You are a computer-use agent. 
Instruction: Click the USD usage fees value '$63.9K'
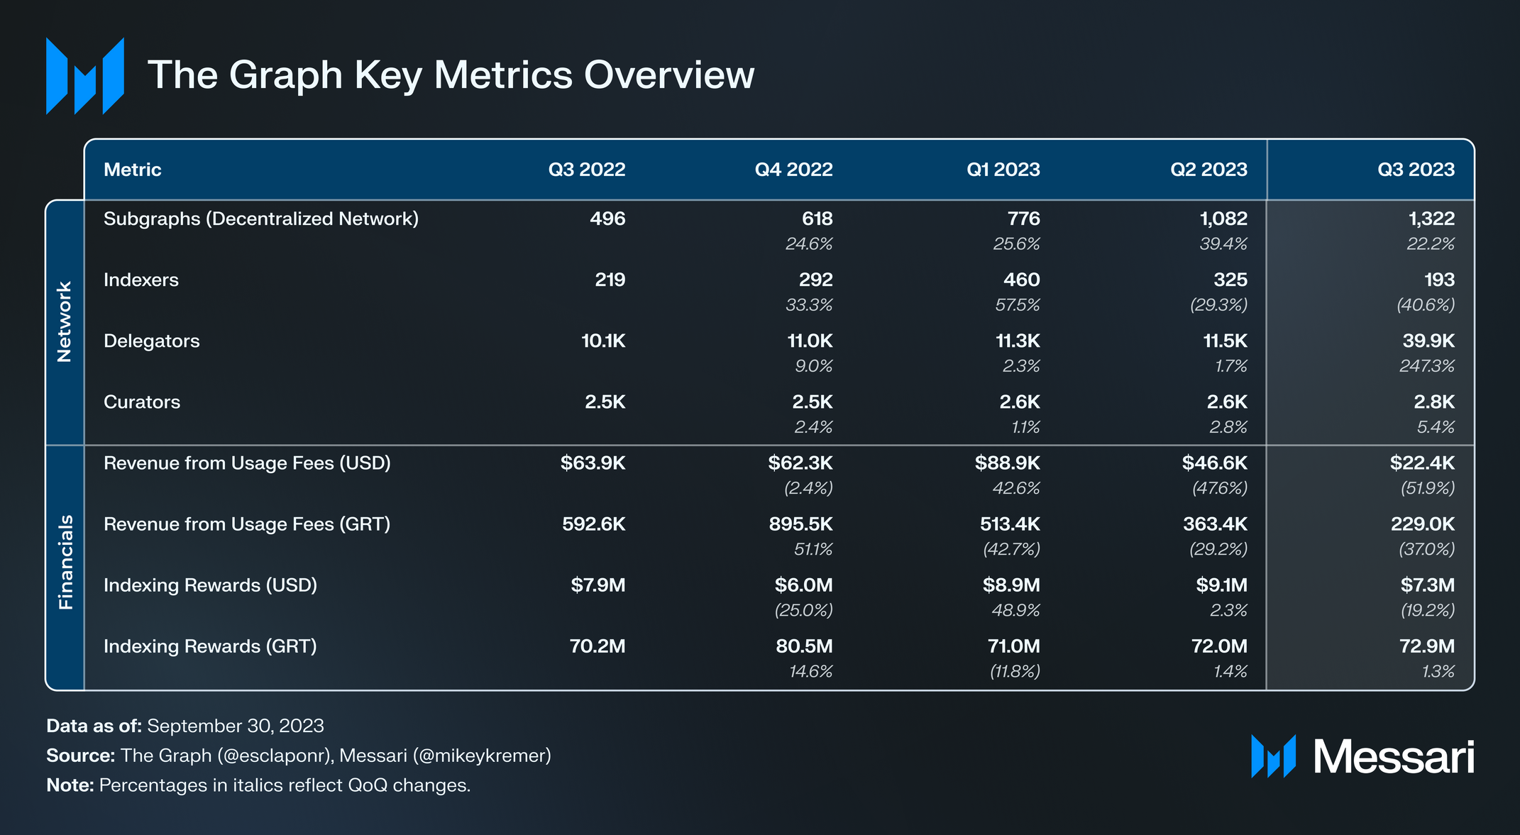593,463
